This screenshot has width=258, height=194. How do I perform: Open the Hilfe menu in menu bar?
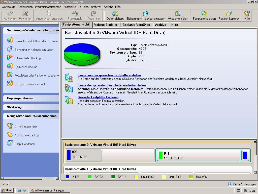[118, 7]
